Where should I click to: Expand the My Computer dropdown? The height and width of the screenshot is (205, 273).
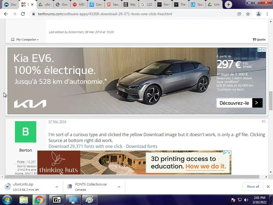point(25,40)
